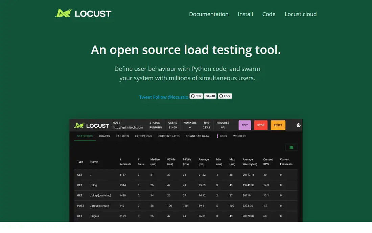Click the red STOP button
The width and height of the screenshot is (372, 233).
pos(261,125)
